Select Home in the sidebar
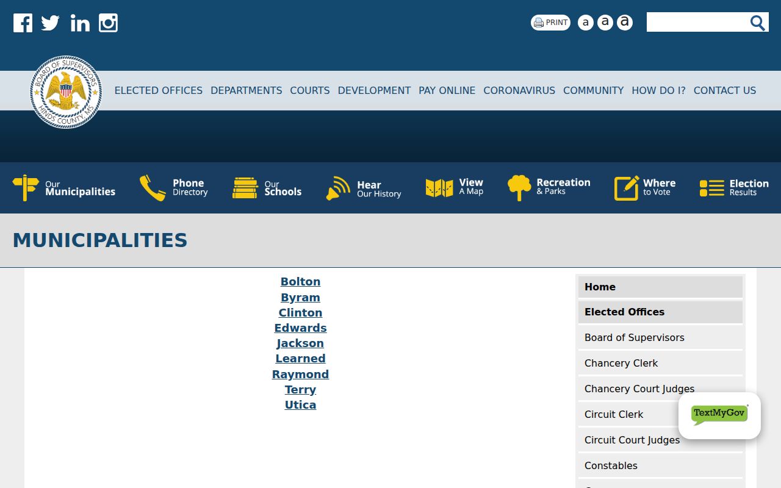 pyautogui.click(x=660, y=287)
